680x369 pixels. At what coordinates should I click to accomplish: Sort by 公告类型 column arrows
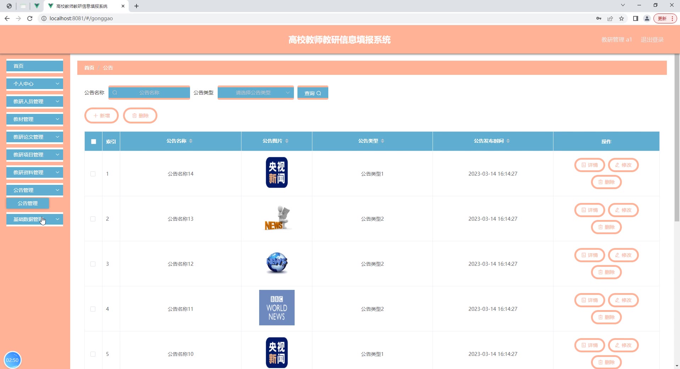click(383, 141)
